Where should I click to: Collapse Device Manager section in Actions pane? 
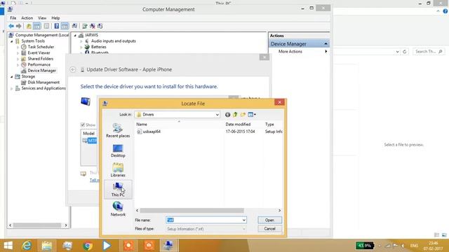[x=326, y=43]
